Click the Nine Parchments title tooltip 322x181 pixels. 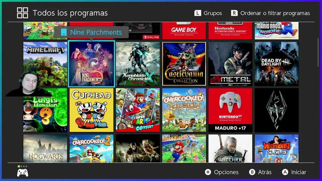91,32
